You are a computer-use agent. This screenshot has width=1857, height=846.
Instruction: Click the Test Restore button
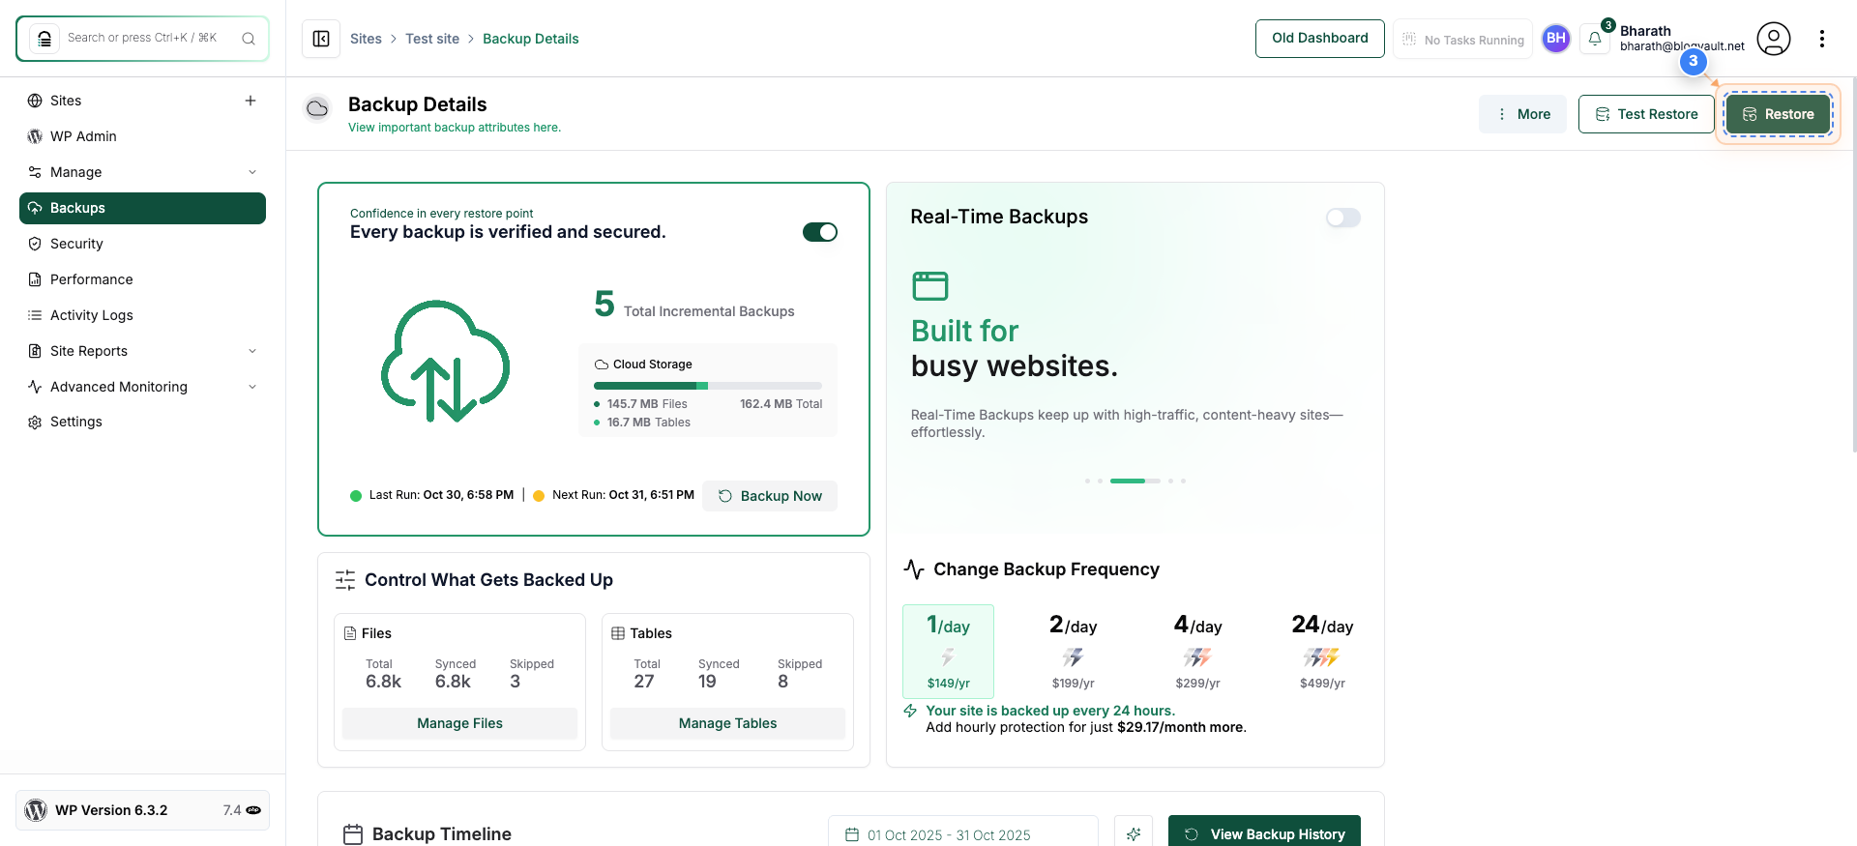(1646, 114)
